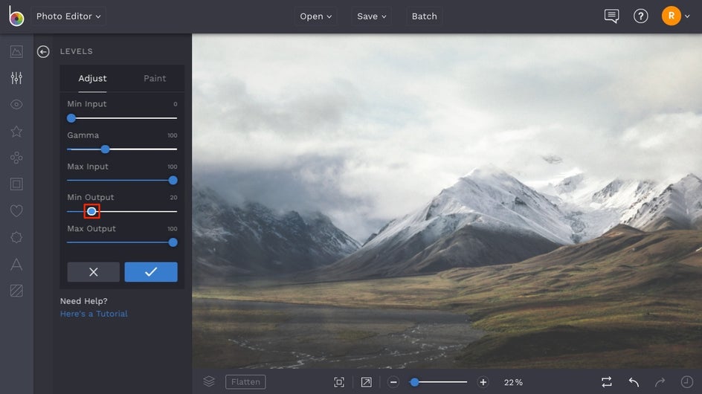Zoom in with plus icon
Screen dimensions: 702x394
click(483, 382)
